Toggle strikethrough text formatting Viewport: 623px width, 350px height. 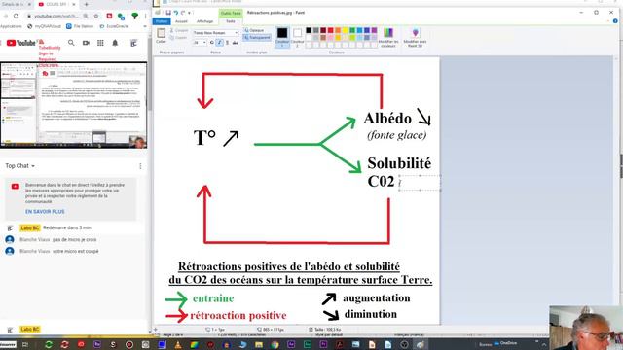click(236, 43)
